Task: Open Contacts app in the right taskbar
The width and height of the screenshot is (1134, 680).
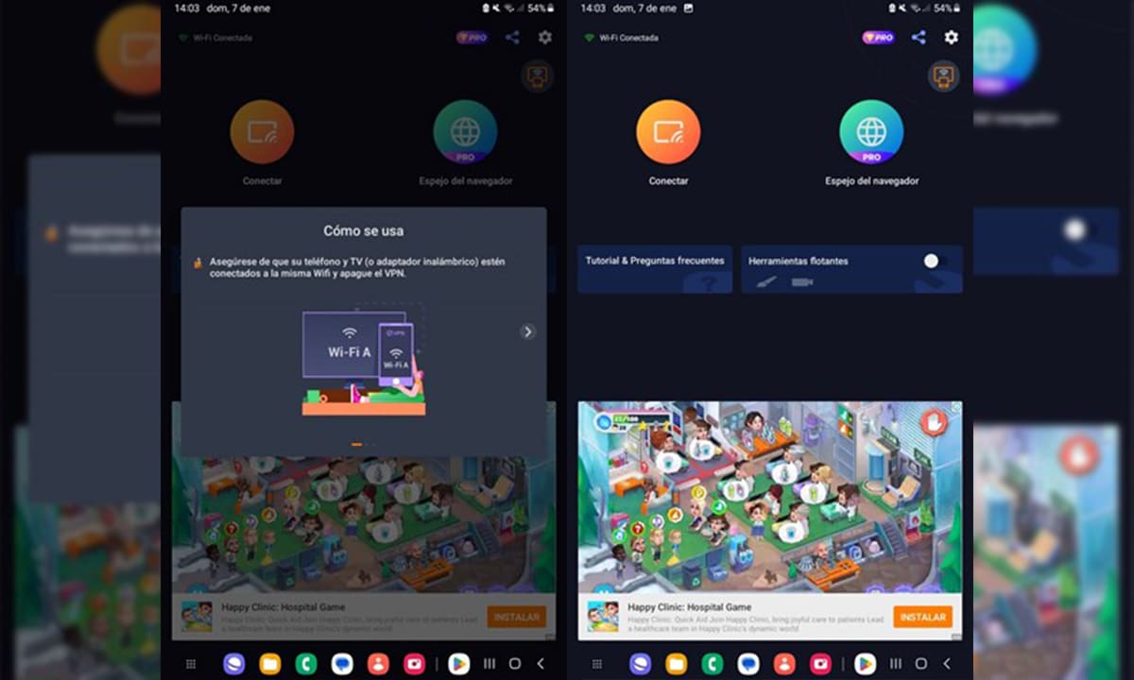Action: 784,664
